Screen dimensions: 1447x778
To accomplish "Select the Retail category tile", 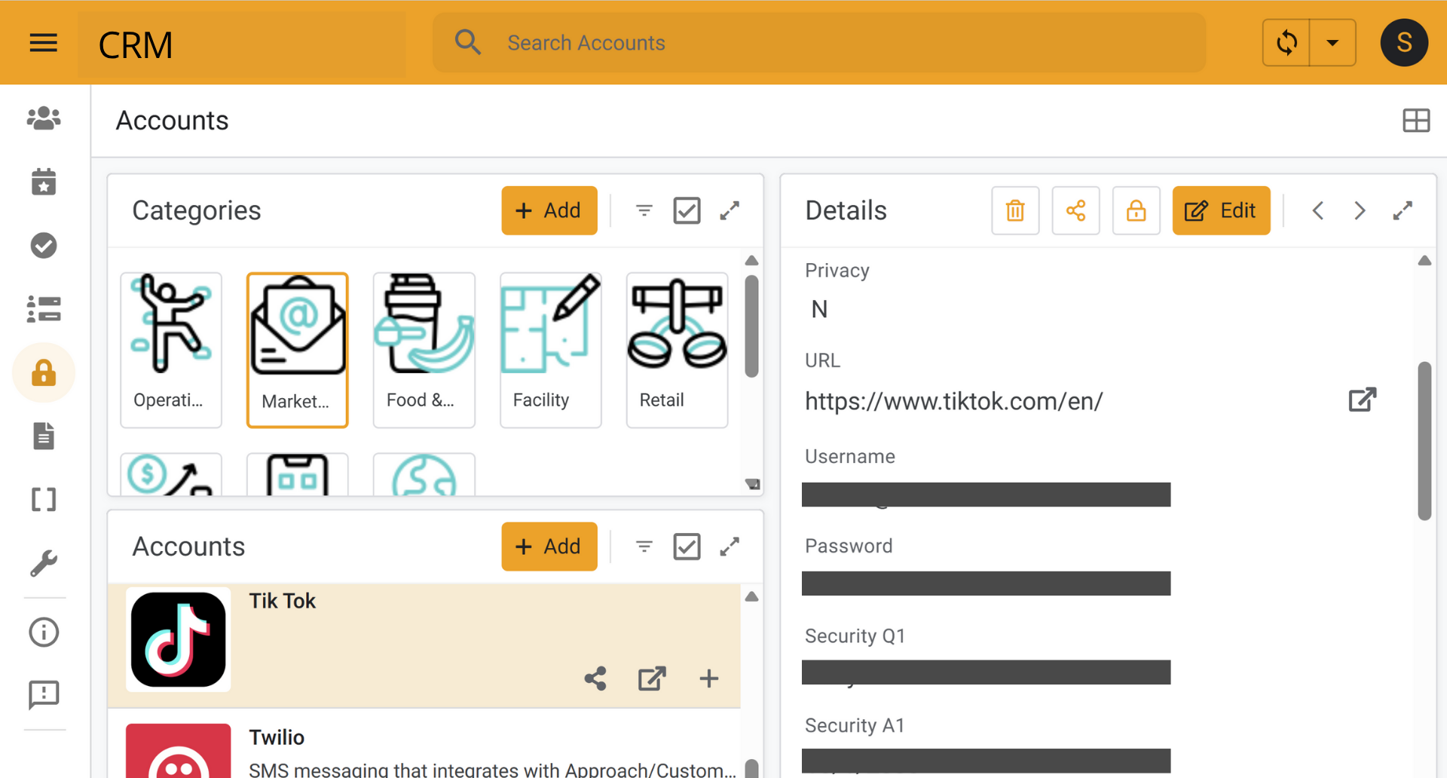I will pyautogui.click(x=678, y=350).
